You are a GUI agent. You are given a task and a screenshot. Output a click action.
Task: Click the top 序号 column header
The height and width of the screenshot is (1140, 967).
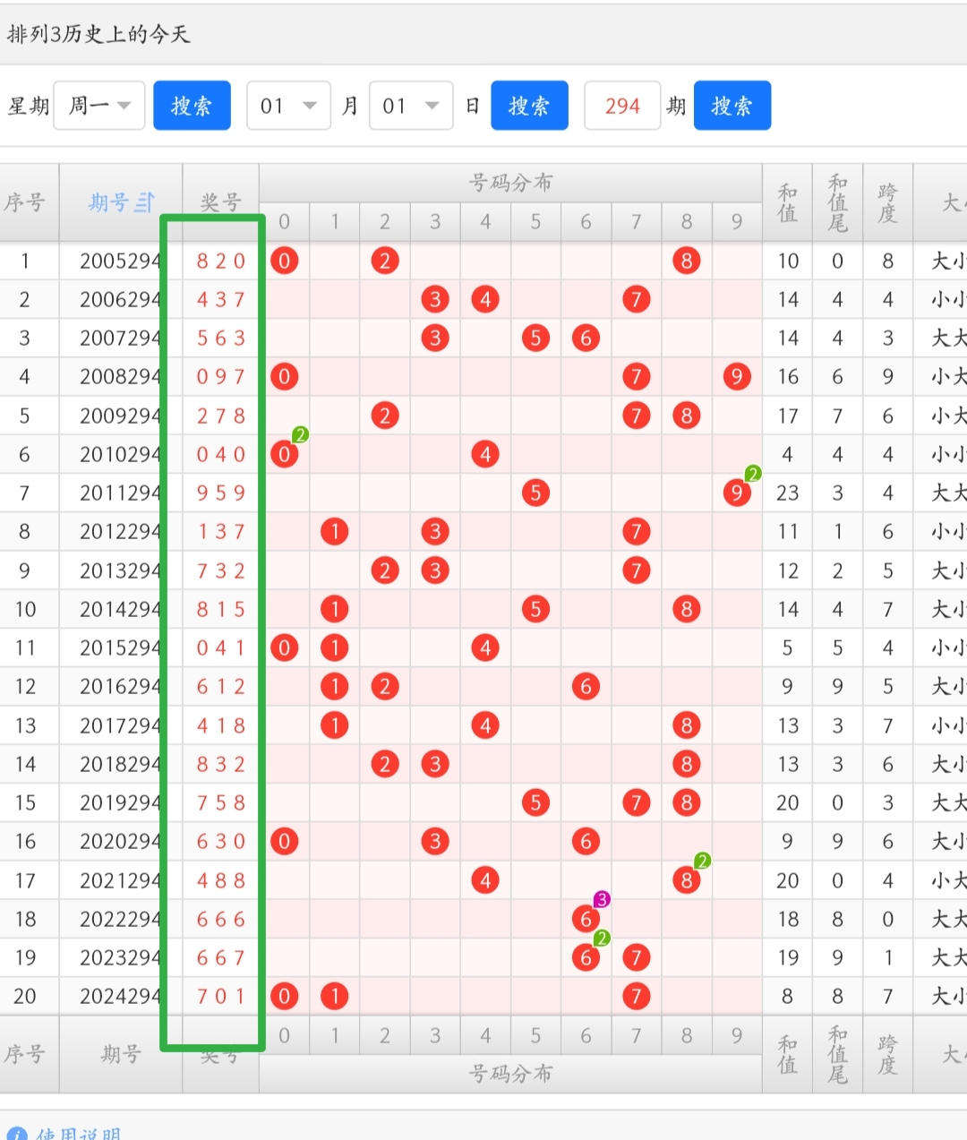pyautogui.click(x=24, y=202)
